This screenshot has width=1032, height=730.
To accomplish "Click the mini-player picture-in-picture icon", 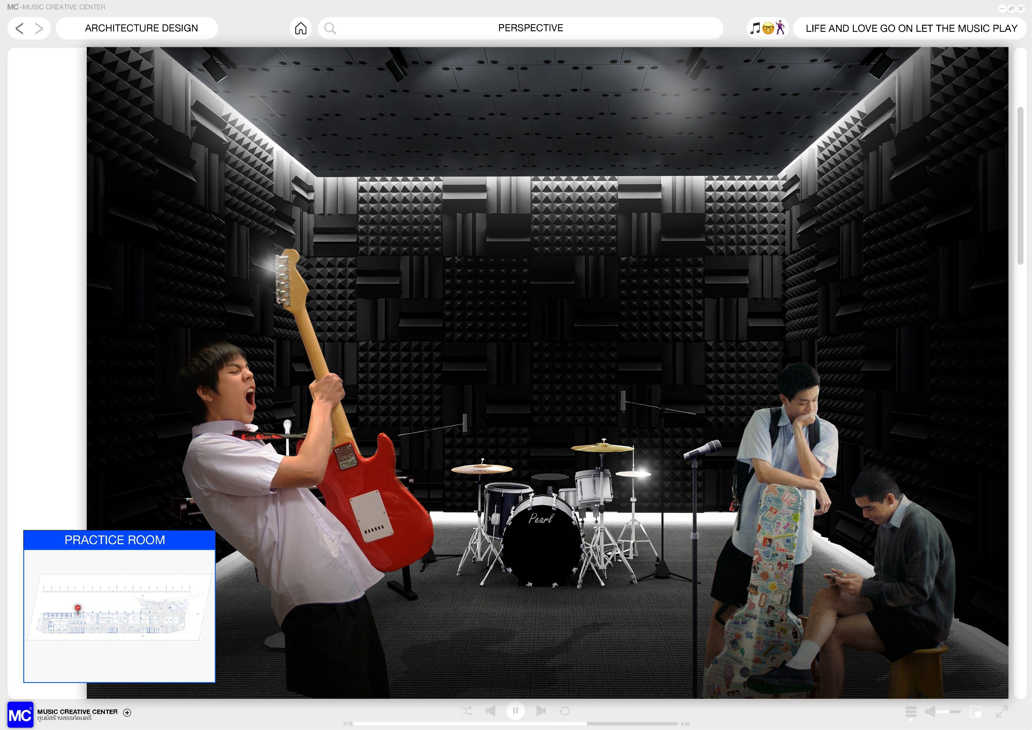I will tap(976, 711).
